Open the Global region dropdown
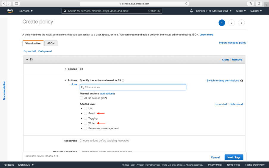The width and height of the screenshot is (269, 168). pyautogui.click(x=241, y=11)
